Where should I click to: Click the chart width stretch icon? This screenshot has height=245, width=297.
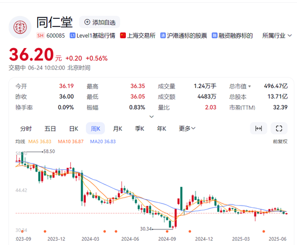point(259,128)
